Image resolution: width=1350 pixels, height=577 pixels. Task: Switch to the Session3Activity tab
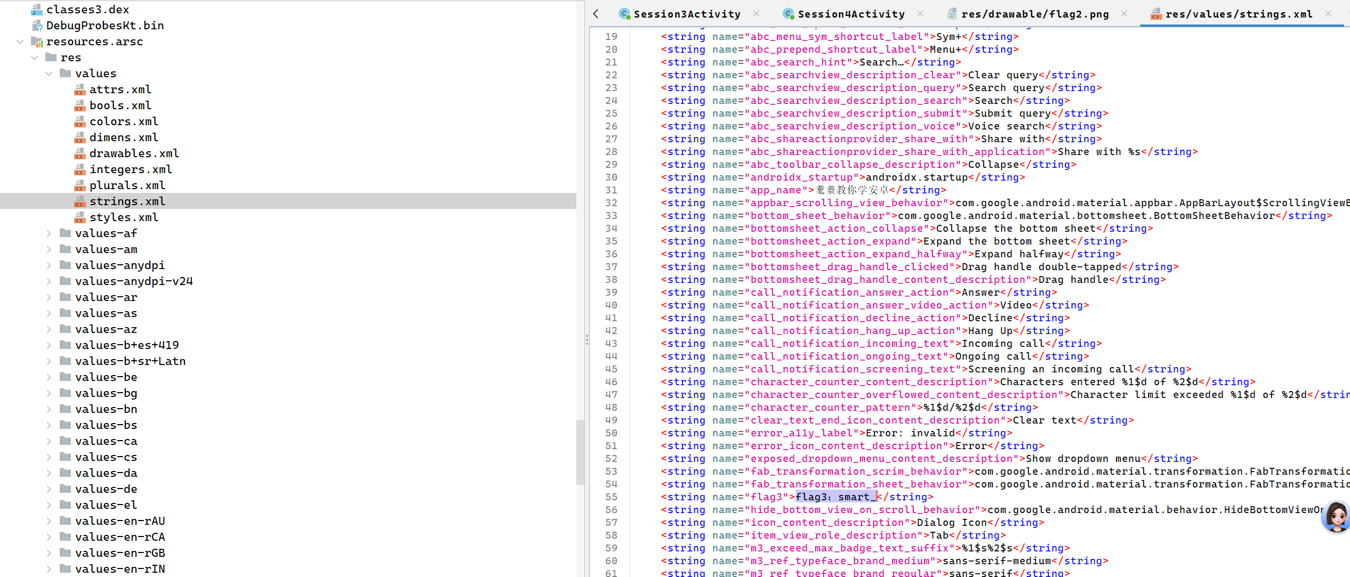(686, 14)
